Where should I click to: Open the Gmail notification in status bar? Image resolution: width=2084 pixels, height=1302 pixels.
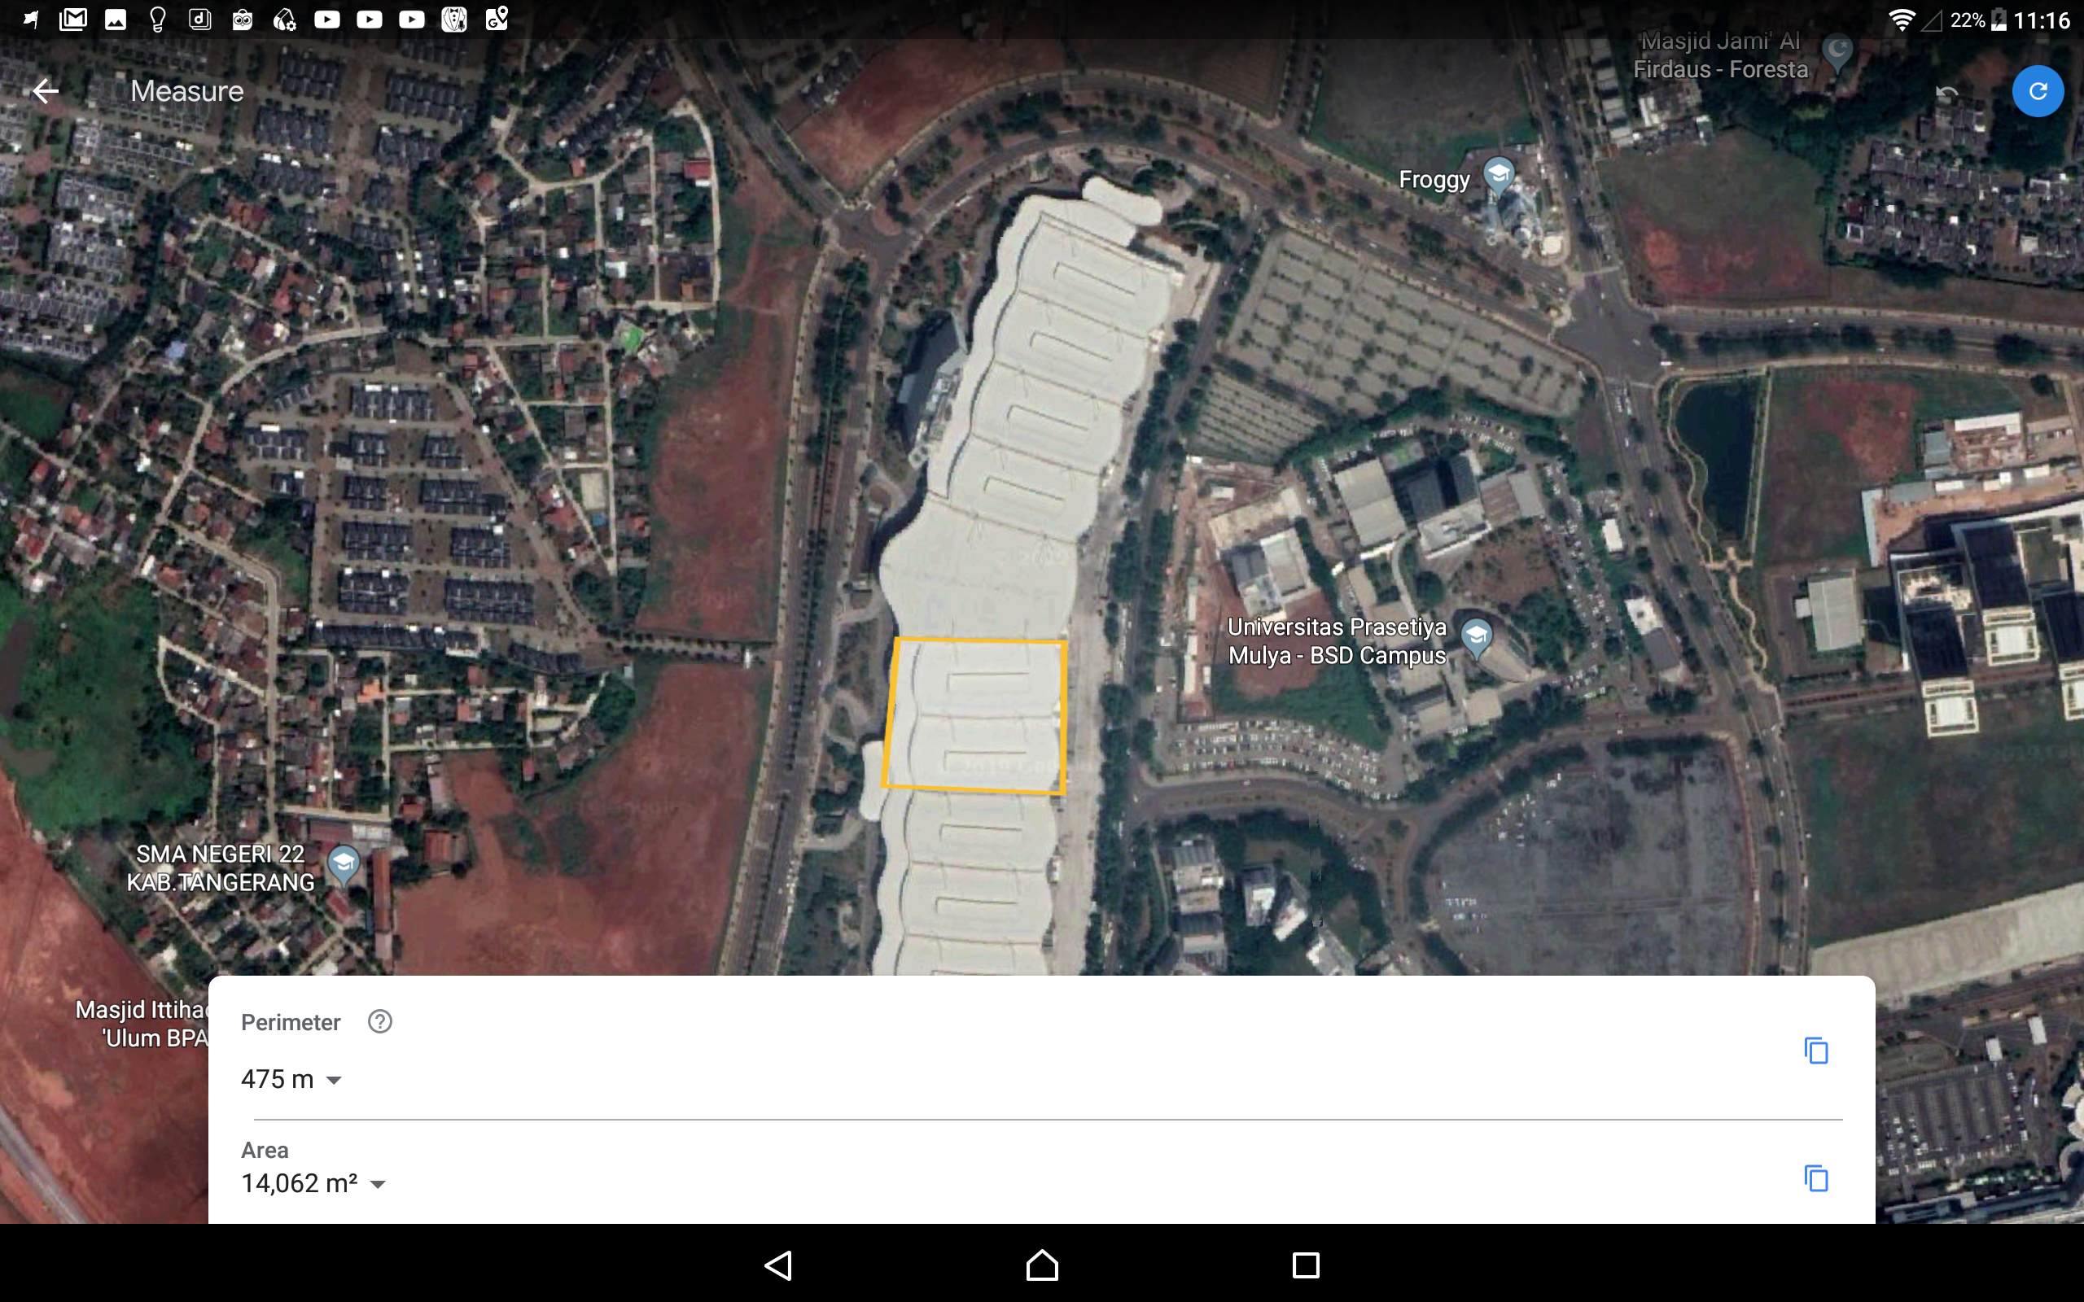[x=73, y=19]
